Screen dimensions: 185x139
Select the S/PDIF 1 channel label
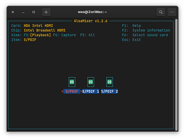click(x=91, y=92)
